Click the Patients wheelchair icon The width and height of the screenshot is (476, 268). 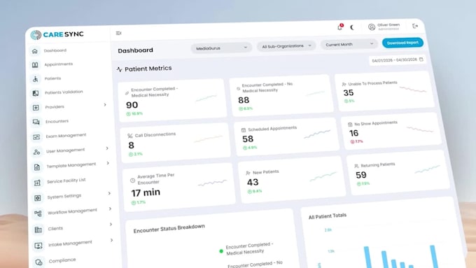click(x=36, y=79)
